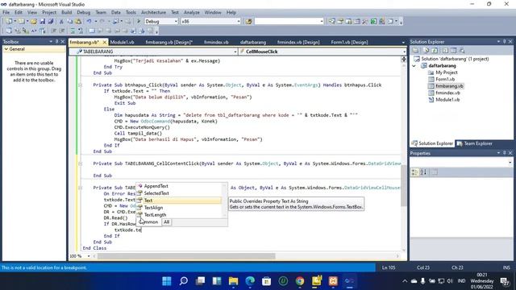Open the x86 platform dropdown
Image resolution: width=516 pixels, height=290 pixels.
tap(239, 22)
